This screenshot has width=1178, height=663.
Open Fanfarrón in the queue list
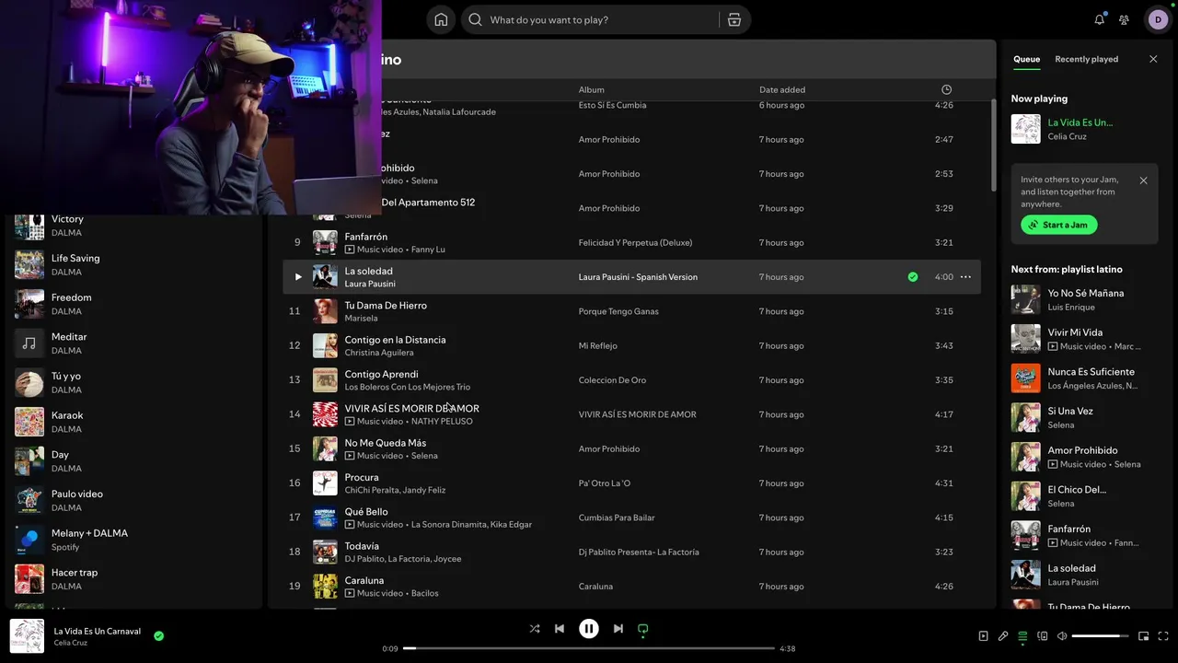[1084, 535]
